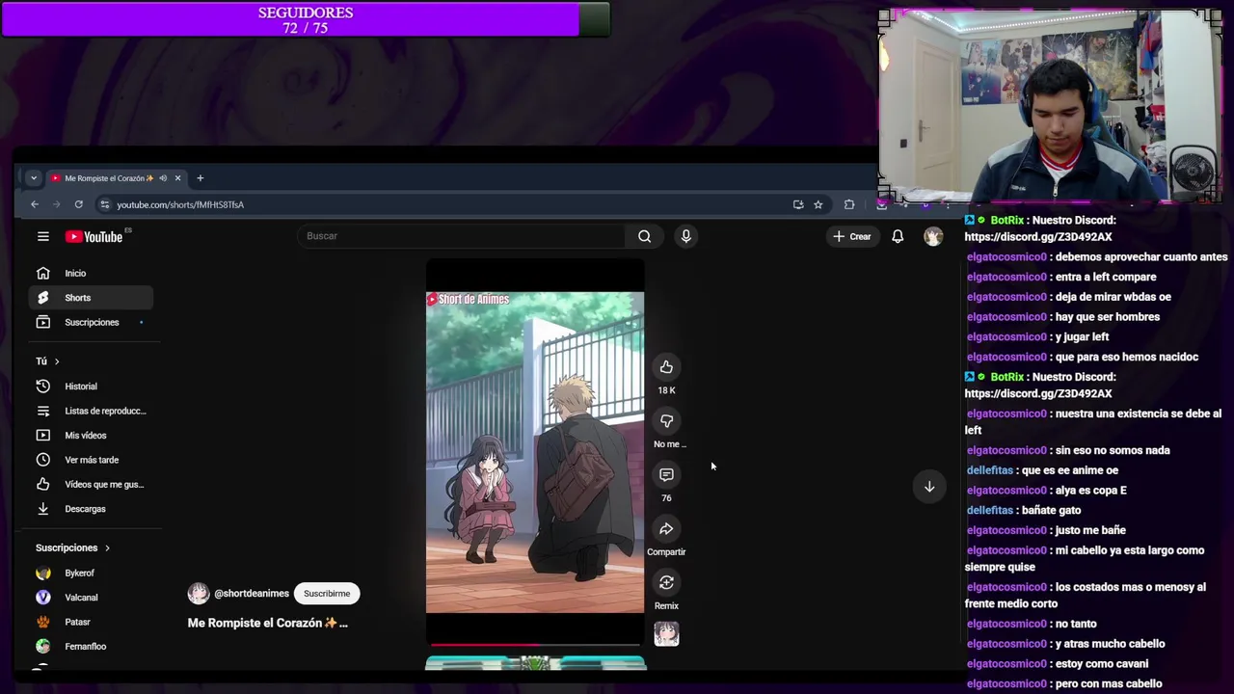Click the Crear button

852,236
